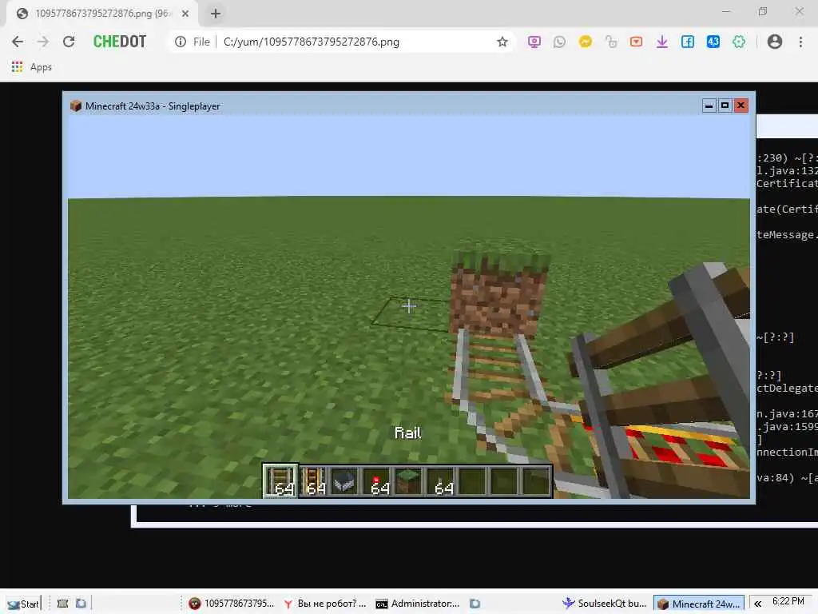This screenshot has width=818, height=614.
Task: Open the WhatsApp extension icon
Action: click(559, 42)
